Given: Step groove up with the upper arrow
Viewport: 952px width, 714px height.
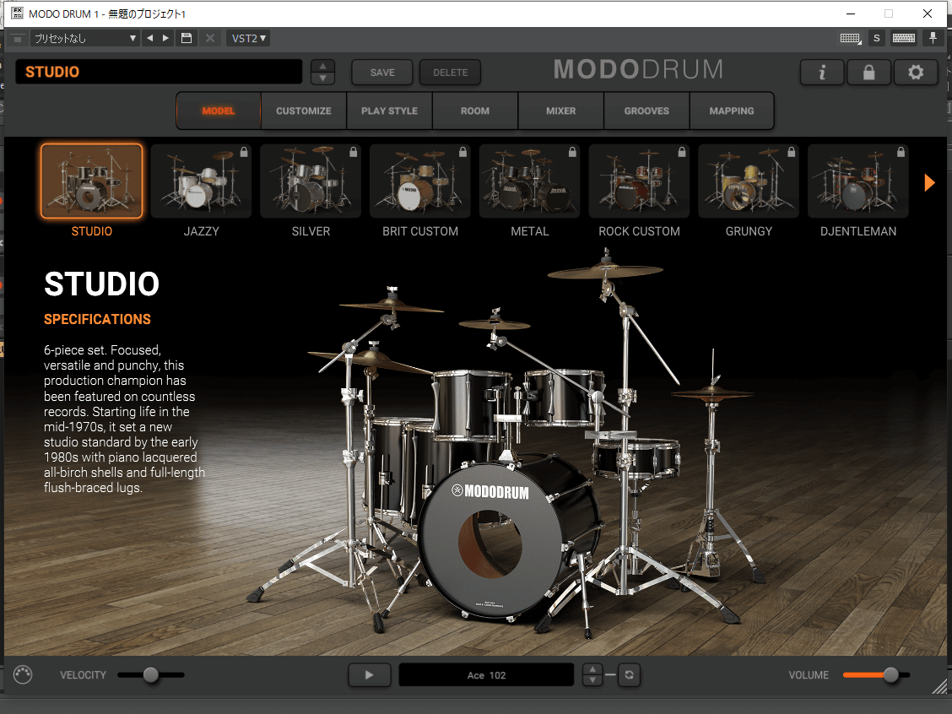Looking at the screenshot, I should (592, 669).
